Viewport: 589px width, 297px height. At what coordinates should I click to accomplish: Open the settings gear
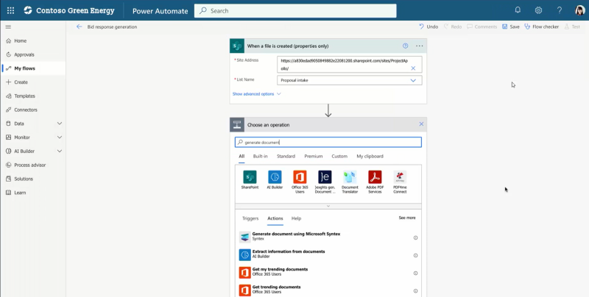pyautogui.click(x=538, y=10)
